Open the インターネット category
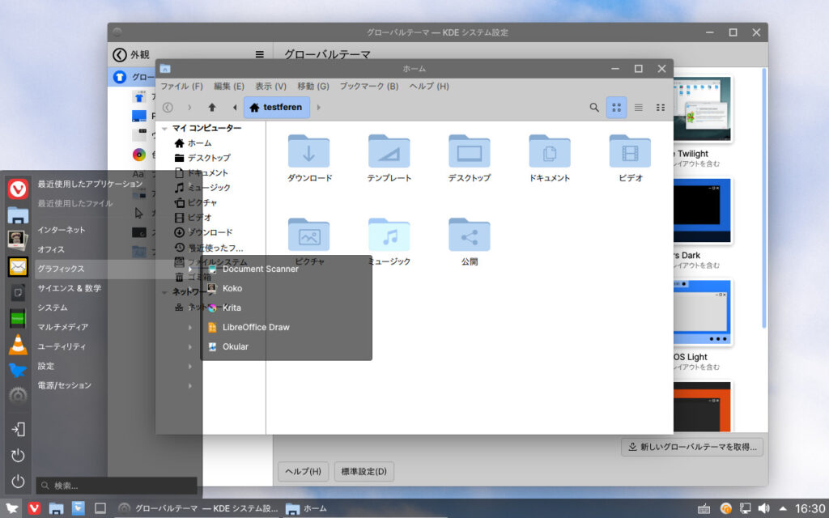829x518 pixels. click(117, 230)
